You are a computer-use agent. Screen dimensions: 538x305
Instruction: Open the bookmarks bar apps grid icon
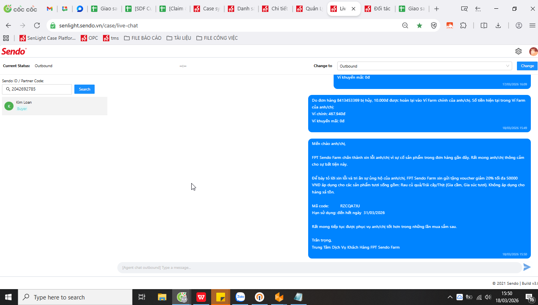tap(6, 38)
